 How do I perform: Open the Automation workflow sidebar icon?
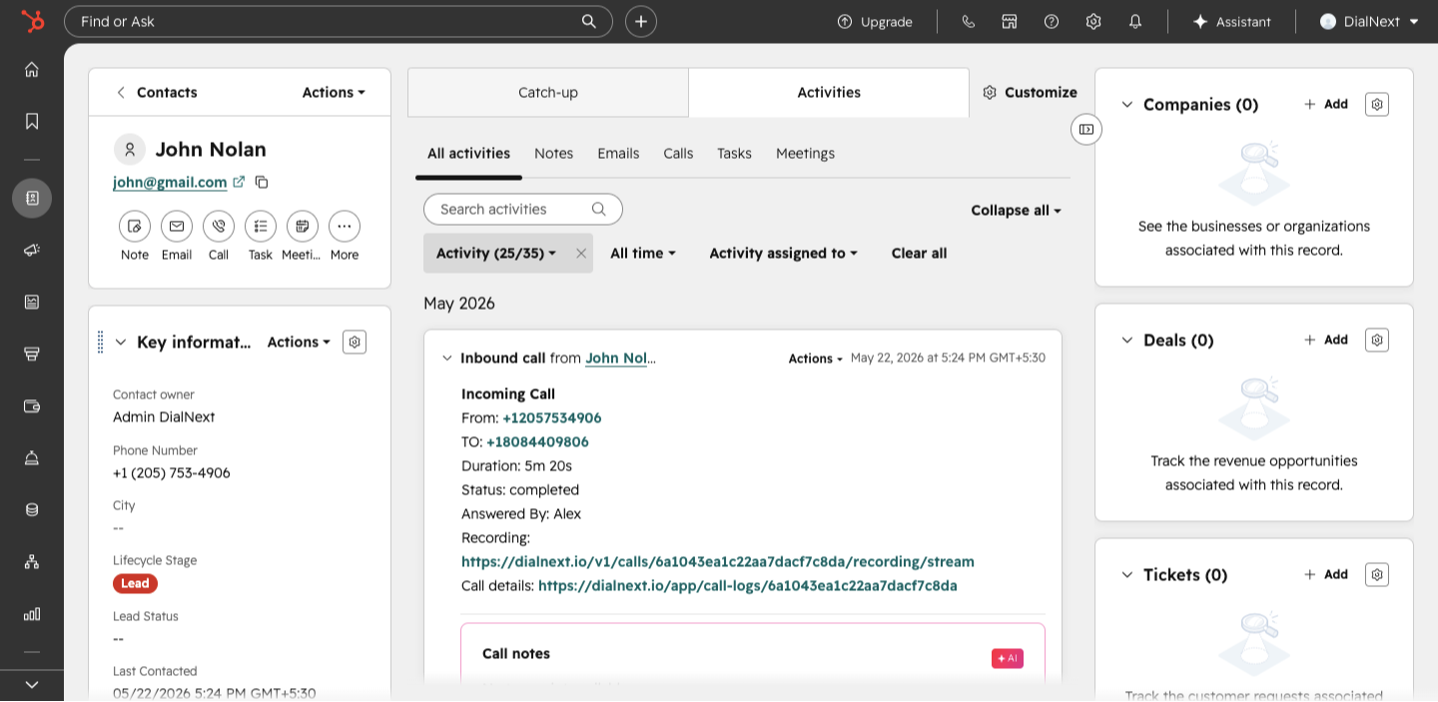[x=32, y=561]
